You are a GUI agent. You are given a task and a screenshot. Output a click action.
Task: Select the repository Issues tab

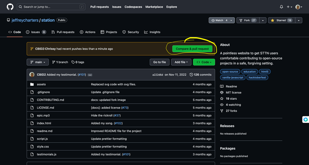coord(36,32)
